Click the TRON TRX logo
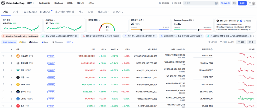 click(18, 106)
